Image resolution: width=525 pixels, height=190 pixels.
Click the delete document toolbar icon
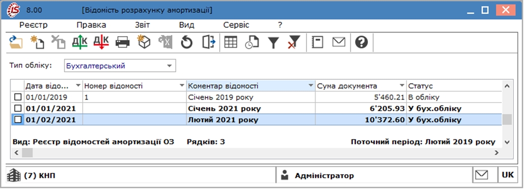(58, 43)
